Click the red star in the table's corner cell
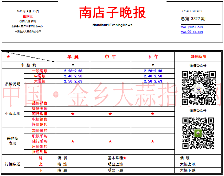 pyautogui.click(x=8, y=57)
